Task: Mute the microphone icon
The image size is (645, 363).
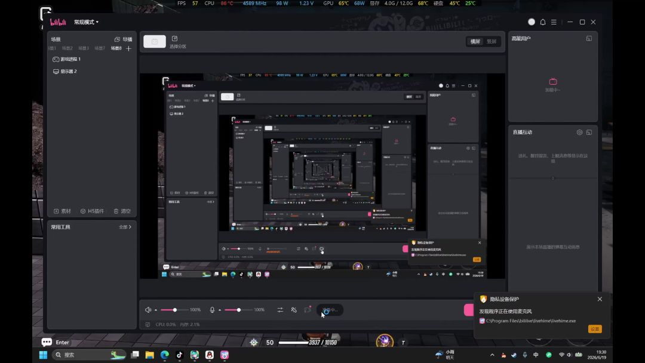Action: [x=212, y=310]
